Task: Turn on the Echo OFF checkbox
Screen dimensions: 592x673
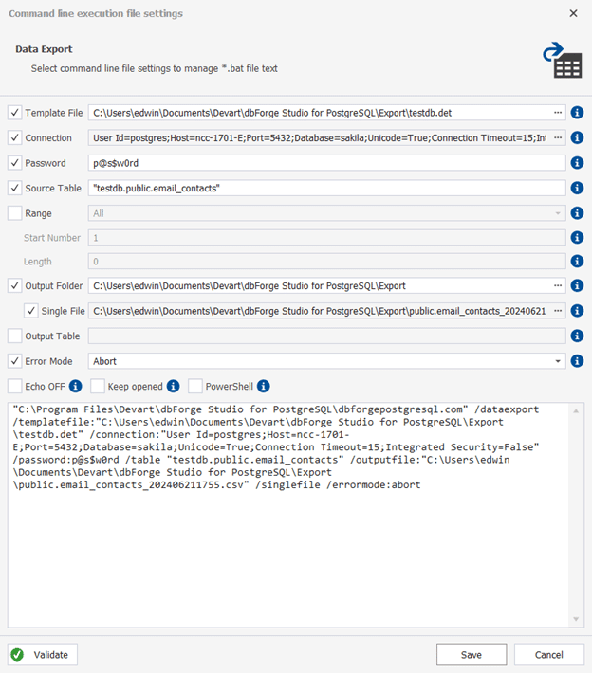Action: point(14,386)
